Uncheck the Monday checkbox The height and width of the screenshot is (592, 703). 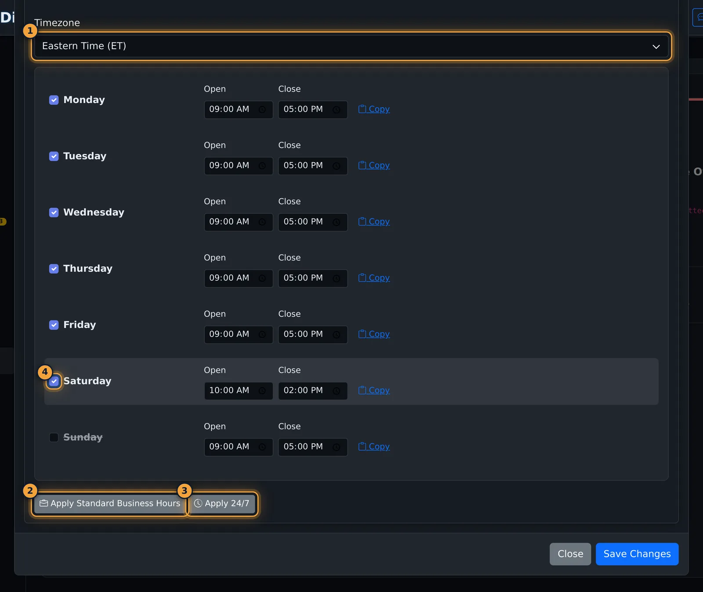click(54, 100)
